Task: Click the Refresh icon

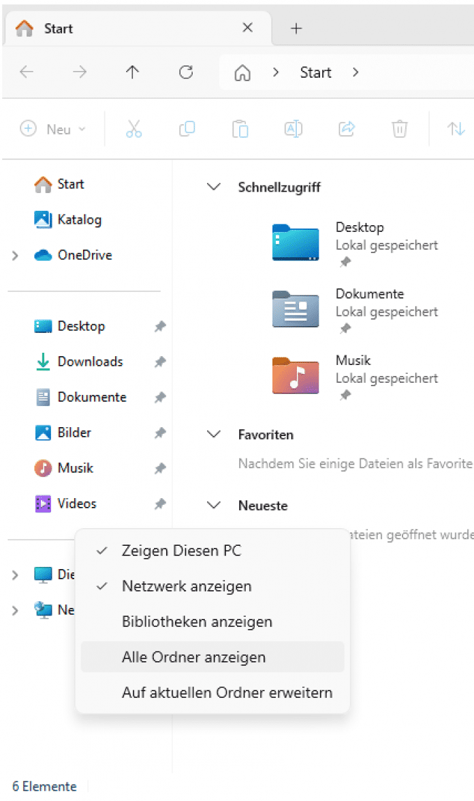Action: pyautogui.click(x=185, y=72)
